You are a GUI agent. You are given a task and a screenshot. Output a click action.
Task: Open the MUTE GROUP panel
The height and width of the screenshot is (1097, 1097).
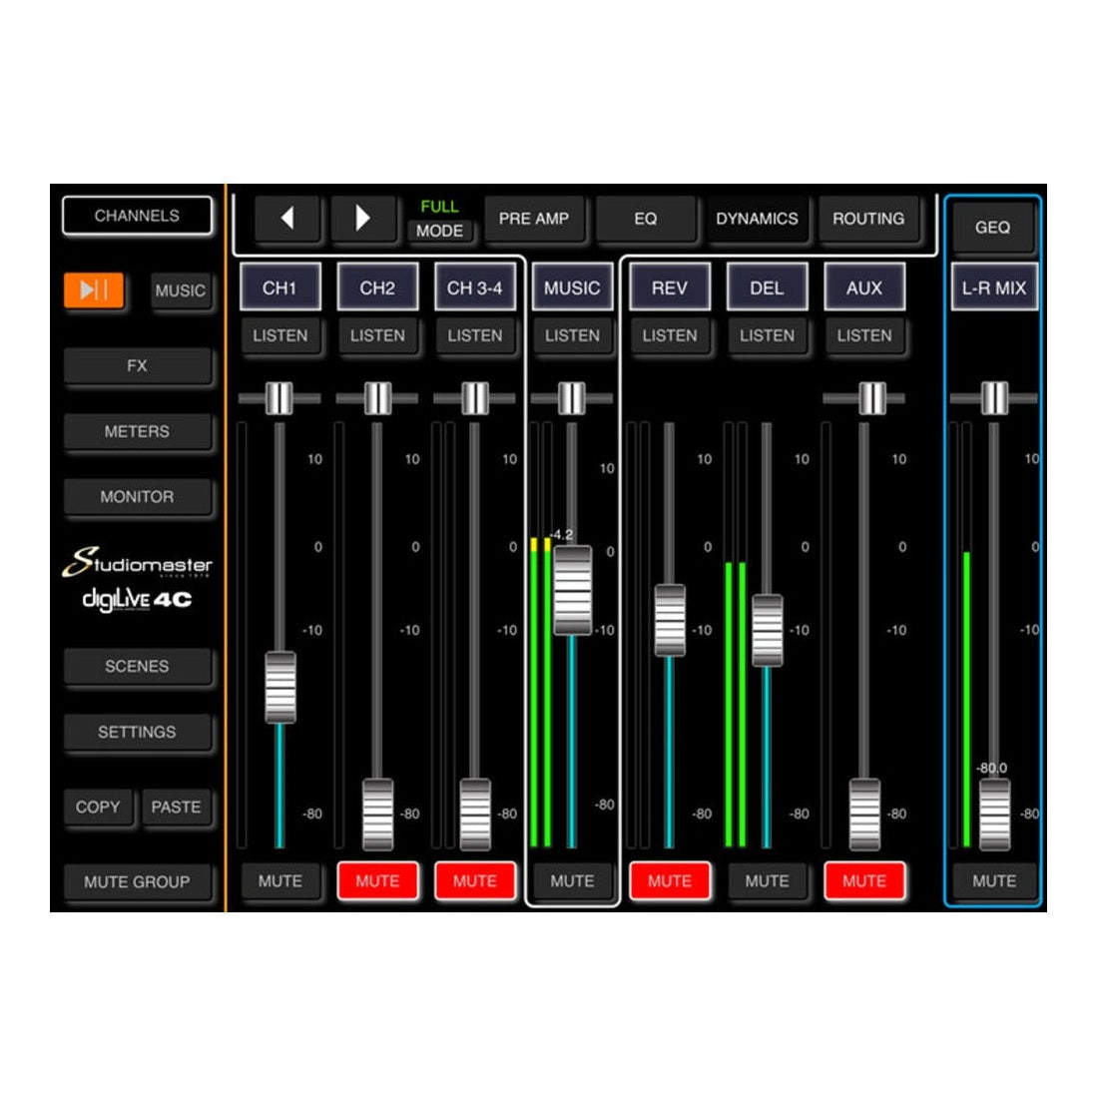click(138, 881)
